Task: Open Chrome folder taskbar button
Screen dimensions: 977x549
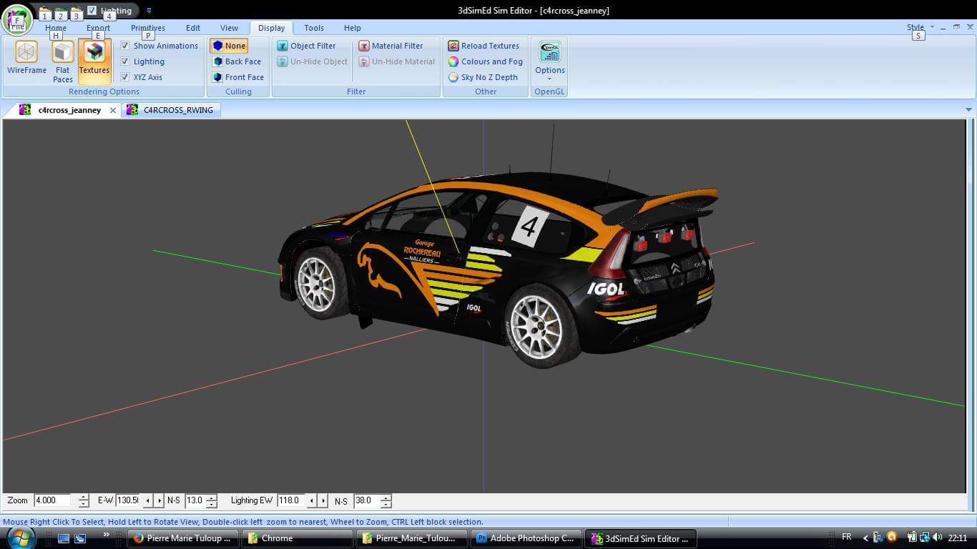Action: click(x=298, y=538)
